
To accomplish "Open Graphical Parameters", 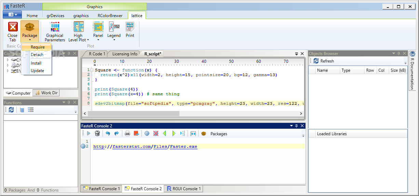I will pos(55,31).
